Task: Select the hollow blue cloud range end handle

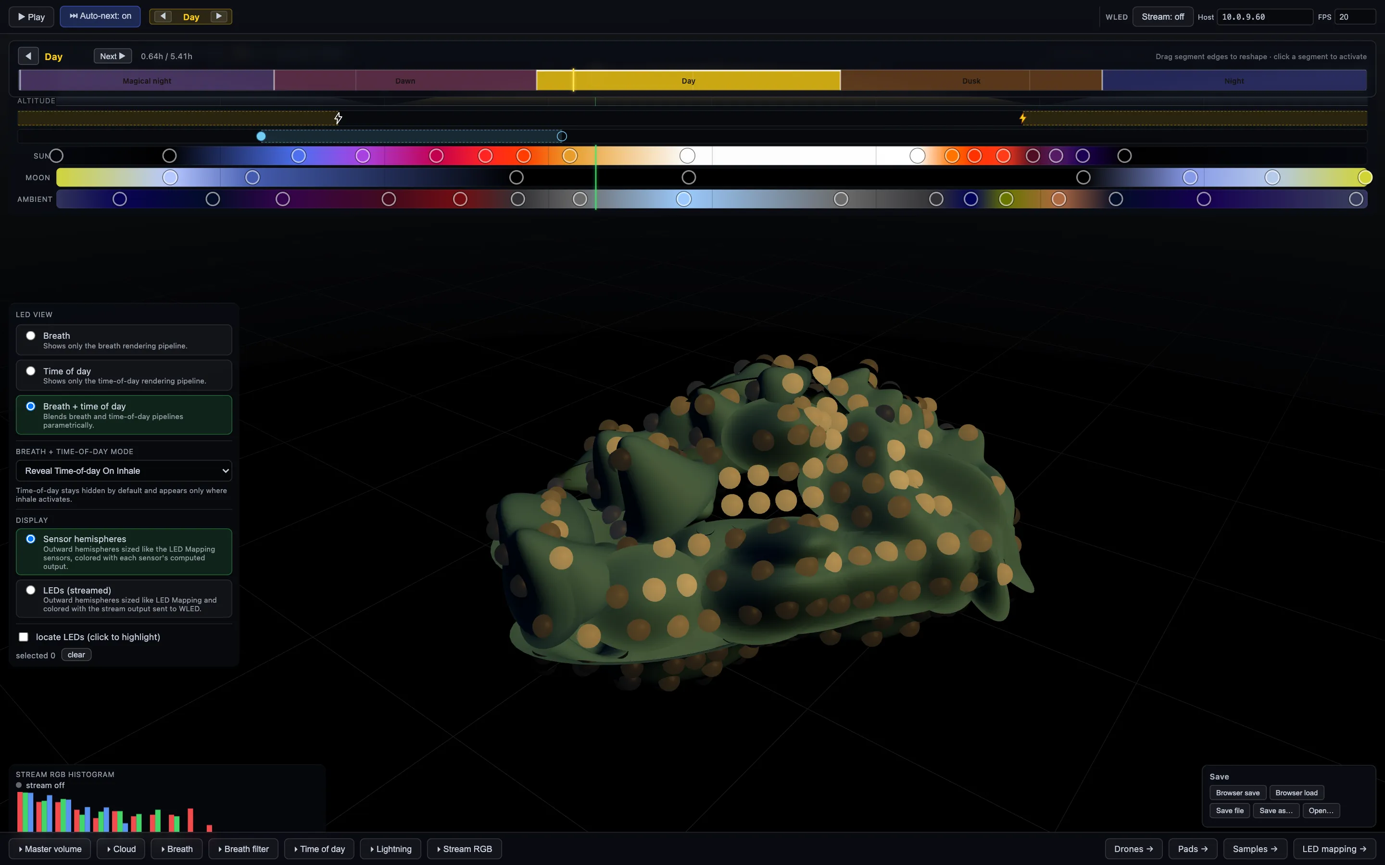Action: click(562, 136)
